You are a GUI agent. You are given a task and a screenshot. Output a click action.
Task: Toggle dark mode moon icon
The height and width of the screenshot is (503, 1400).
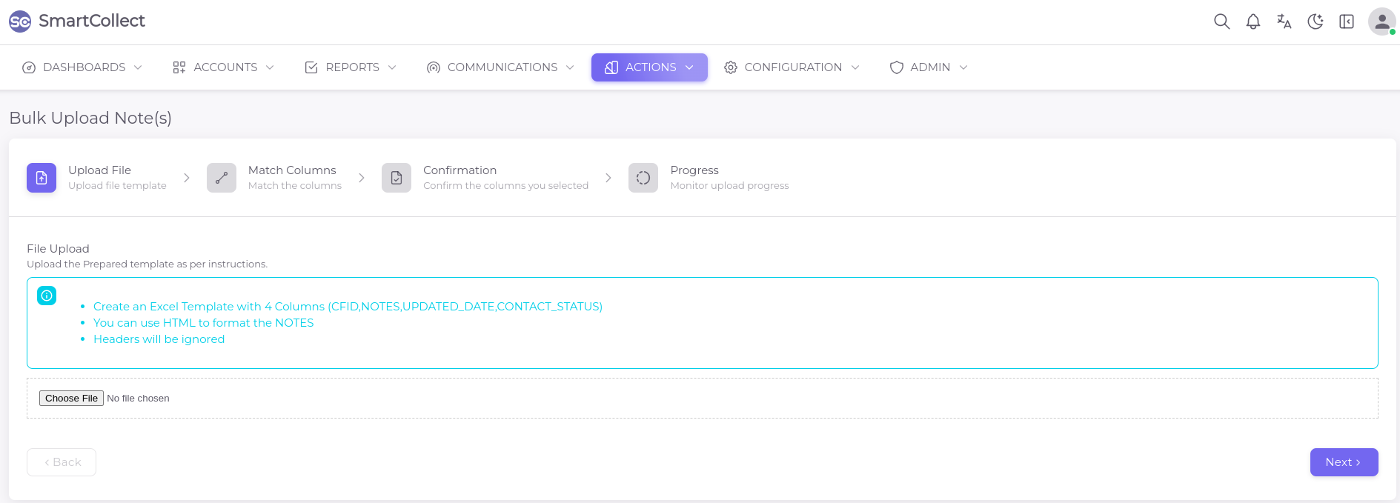pyautogui.click(x=1316, y=21)
